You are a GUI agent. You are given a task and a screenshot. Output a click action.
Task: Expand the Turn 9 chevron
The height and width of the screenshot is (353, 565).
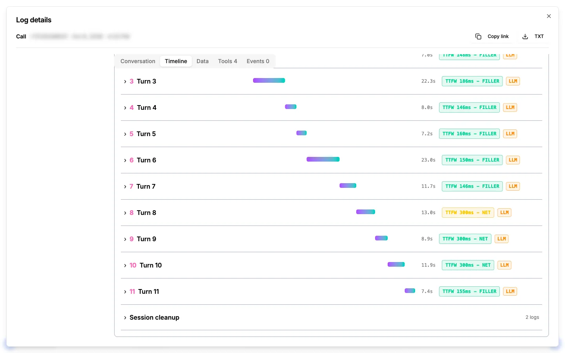click(x=125, y=239)
